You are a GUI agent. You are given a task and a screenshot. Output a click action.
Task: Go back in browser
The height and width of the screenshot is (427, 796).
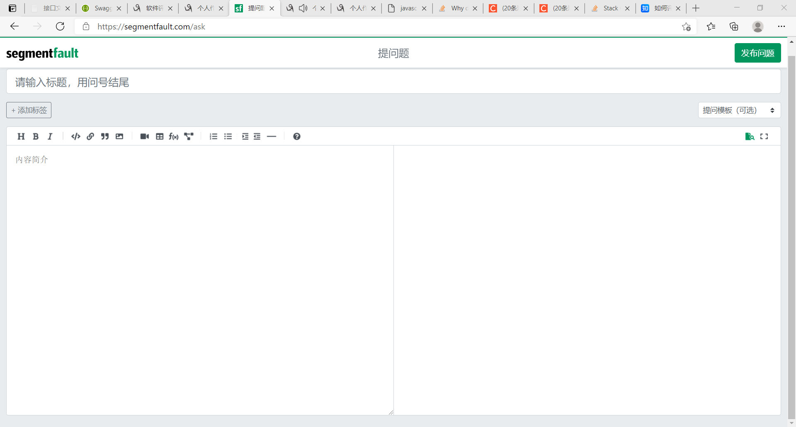click(x=15, y=27)
